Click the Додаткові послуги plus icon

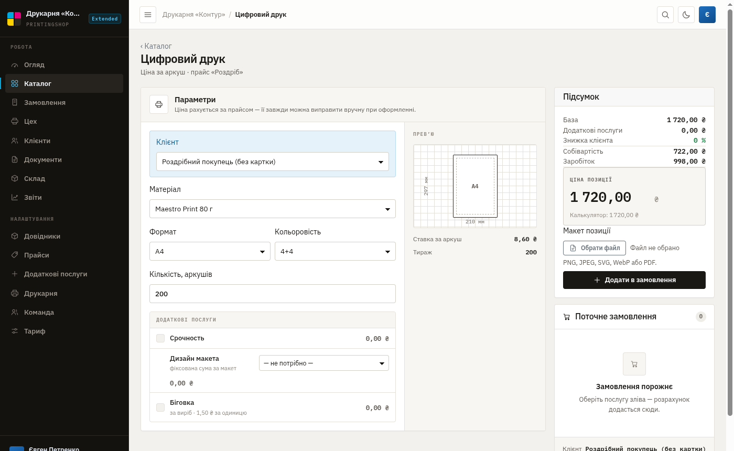15,274
